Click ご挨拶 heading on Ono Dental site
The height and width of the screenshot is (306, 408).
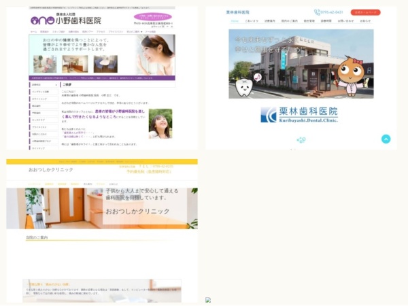coord(67,84)
